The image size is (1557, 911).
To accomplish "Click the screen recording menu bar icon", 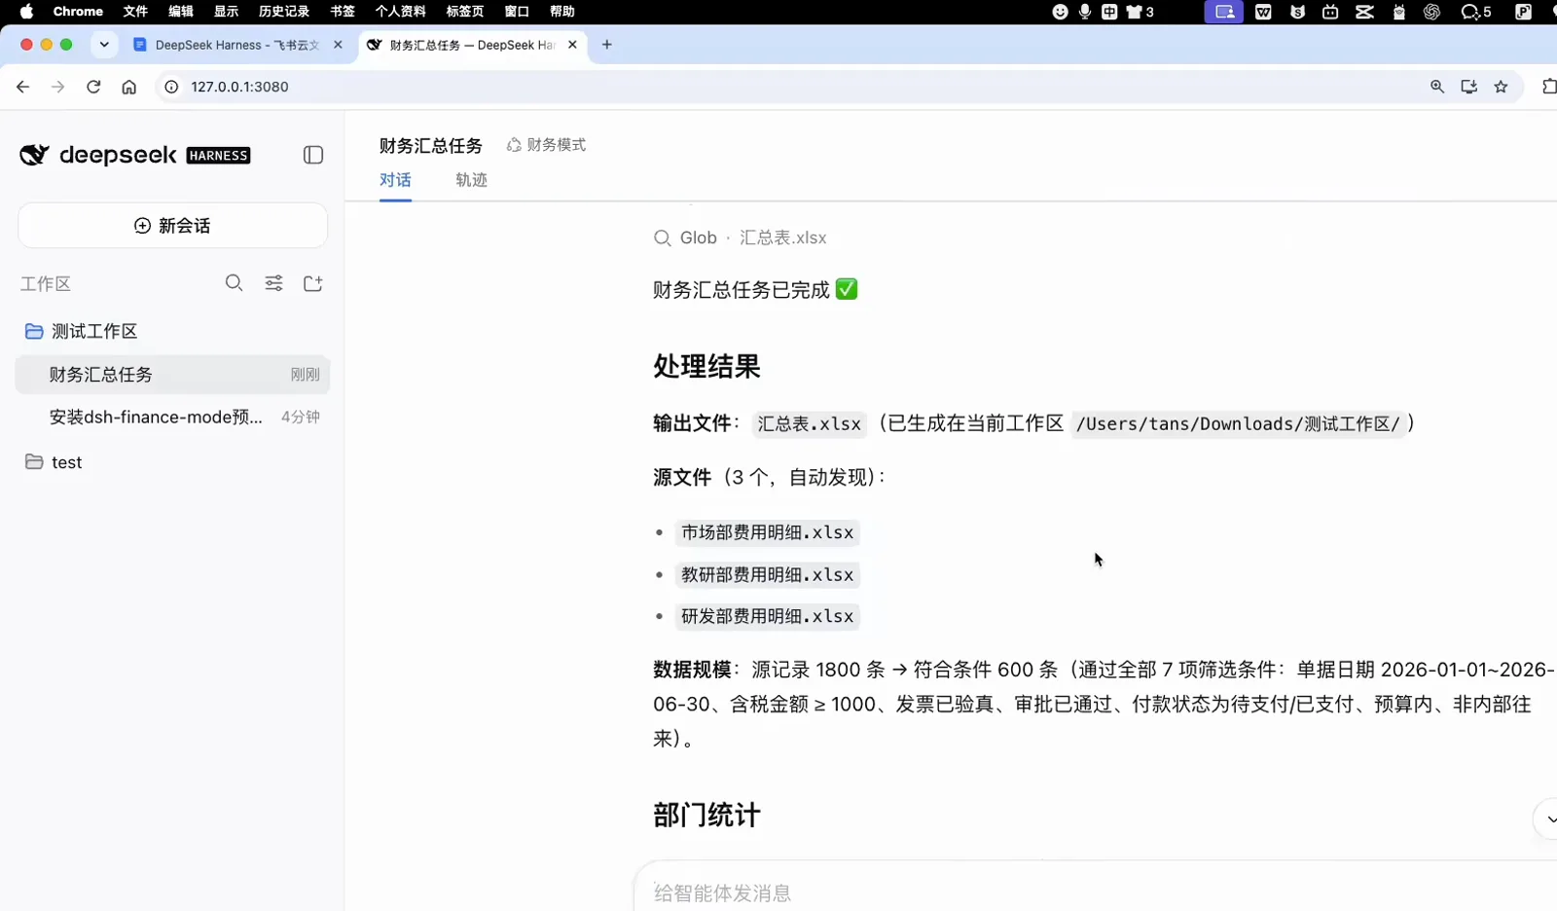I will (x=1224, y=12).
